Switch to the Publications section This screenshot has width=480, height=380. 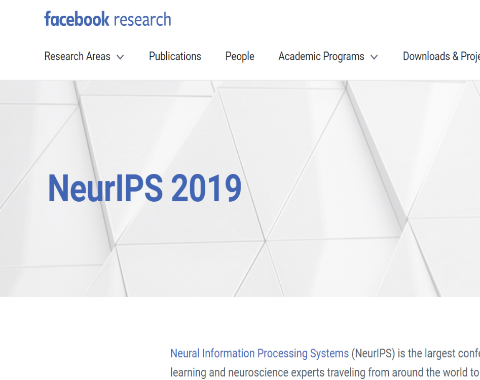click(175, 56)
